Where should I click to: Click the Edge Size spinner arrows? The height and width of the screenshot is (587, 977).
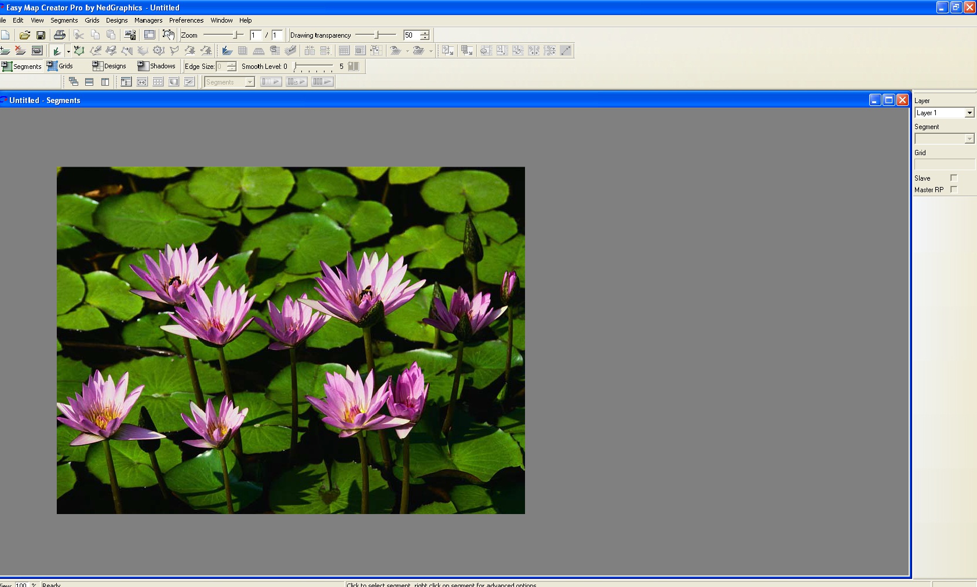click(x=232, y=66)
